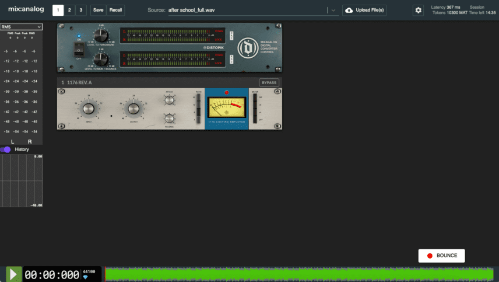Recall the saved settings

(115, 10)
